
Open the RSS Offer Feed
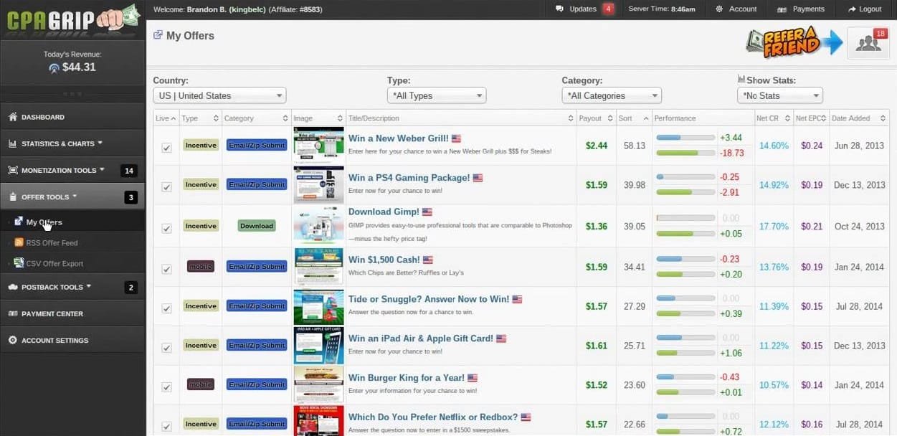52,243
